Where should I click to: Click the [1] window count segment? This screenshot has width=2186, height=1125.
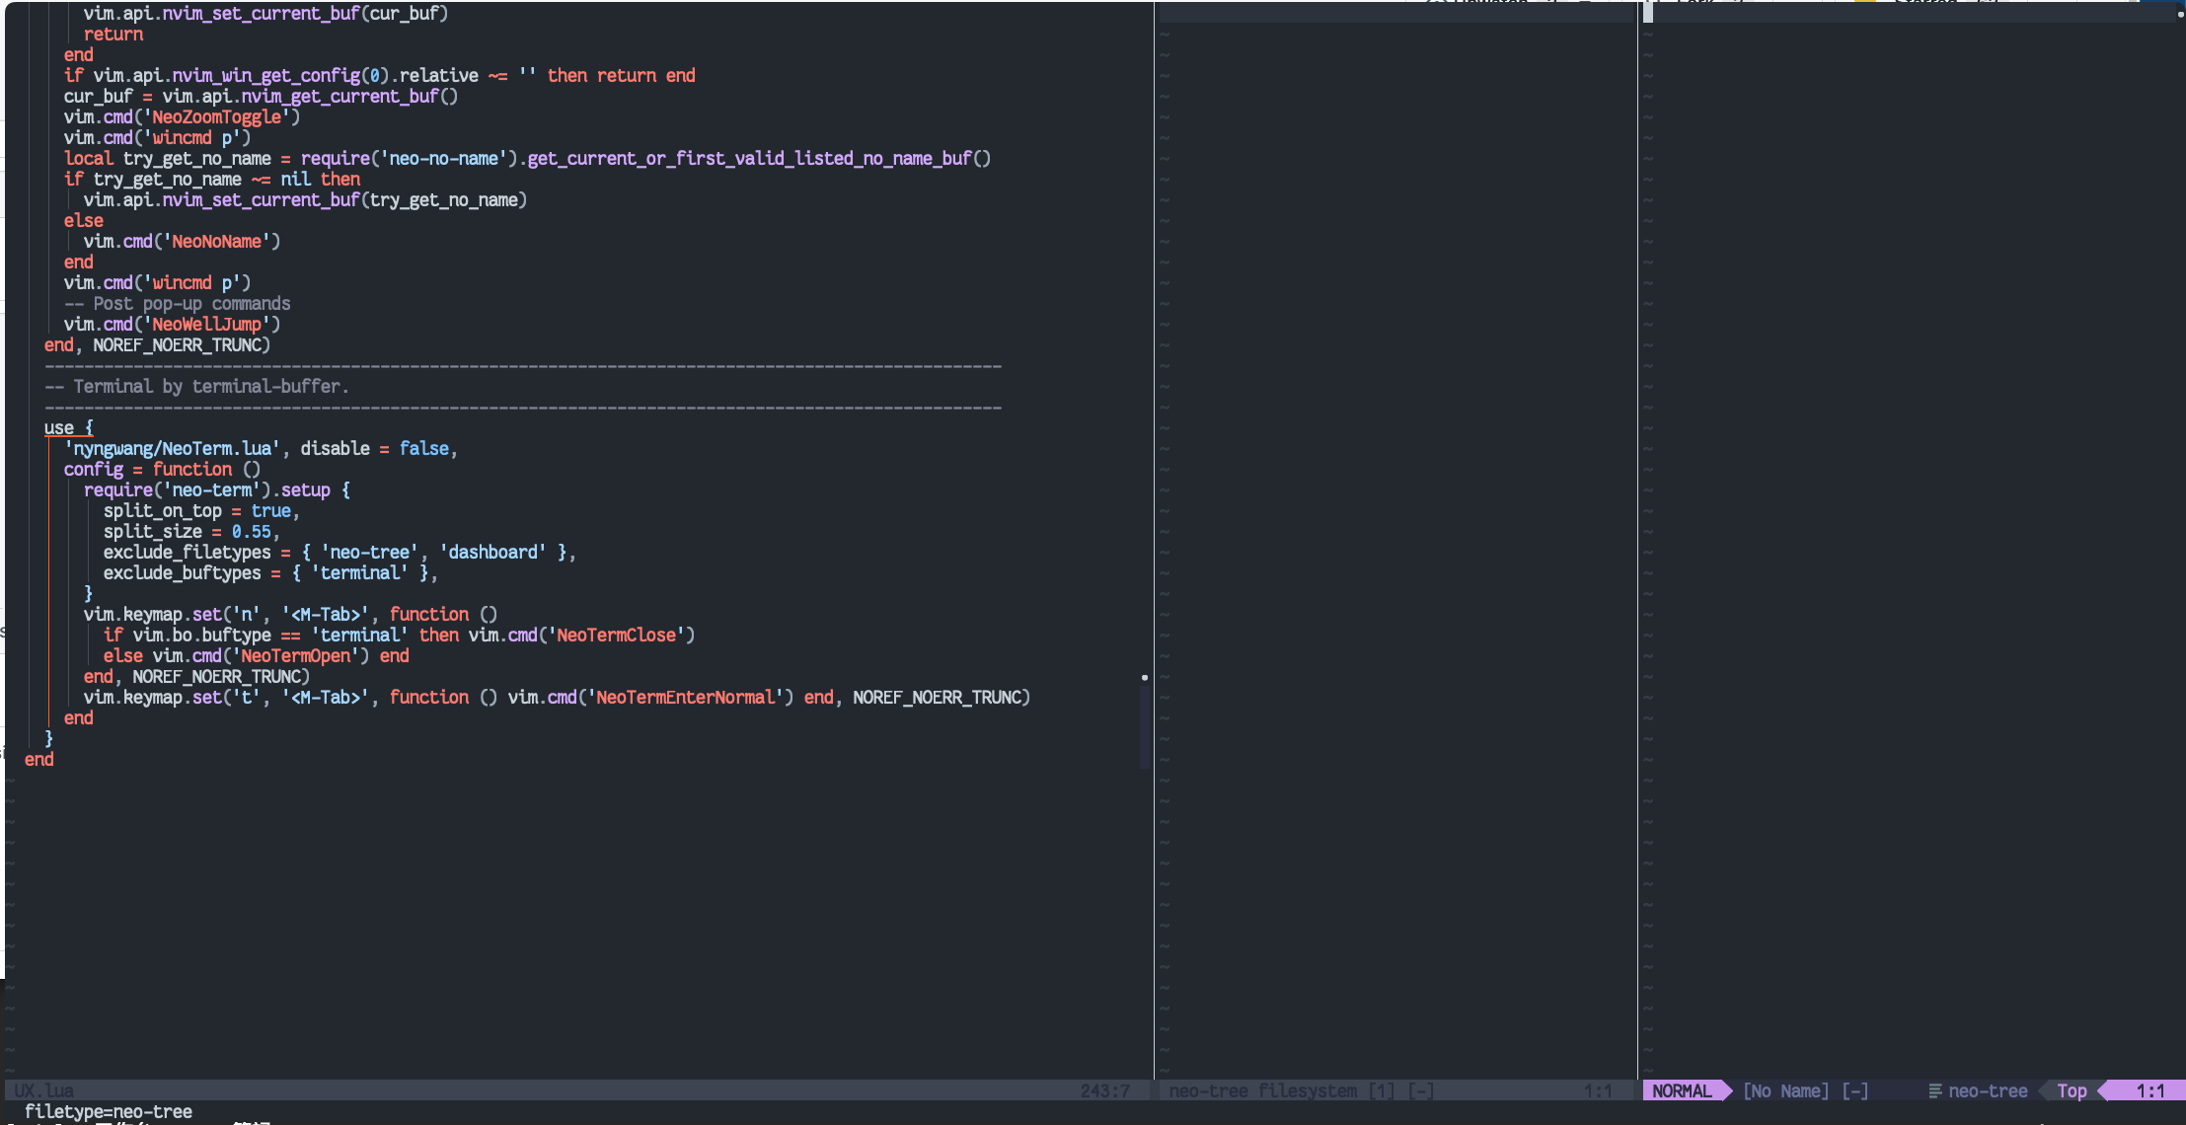click(x=1381, y=1090)
